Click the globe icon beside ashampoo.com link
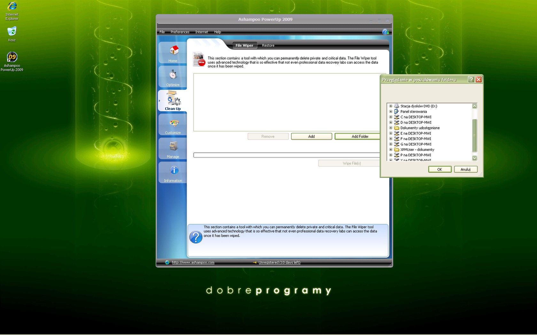This screenshot has width=537, height=335. 167,262
